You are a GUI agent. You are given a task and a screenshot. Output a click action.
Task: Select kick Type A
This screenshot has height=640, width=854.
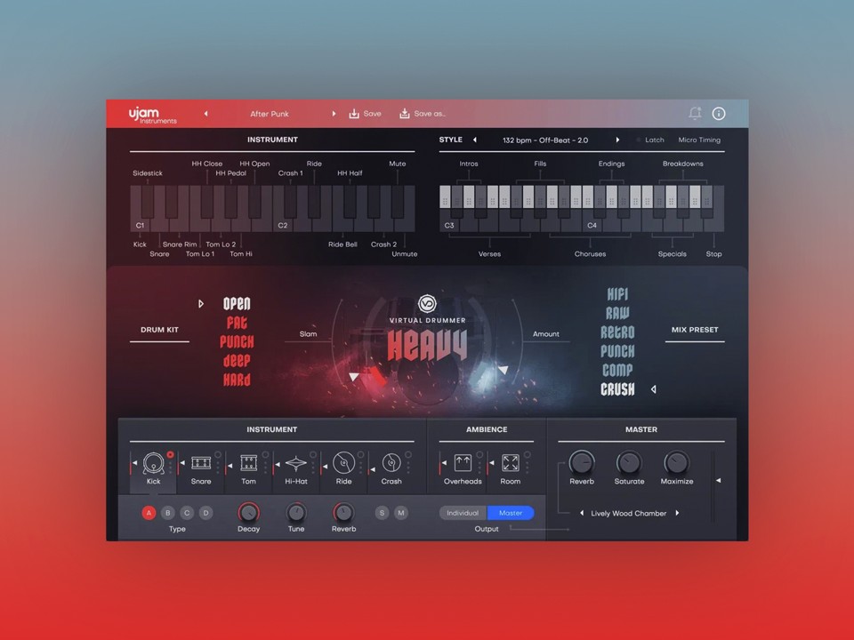coord(149,513)
